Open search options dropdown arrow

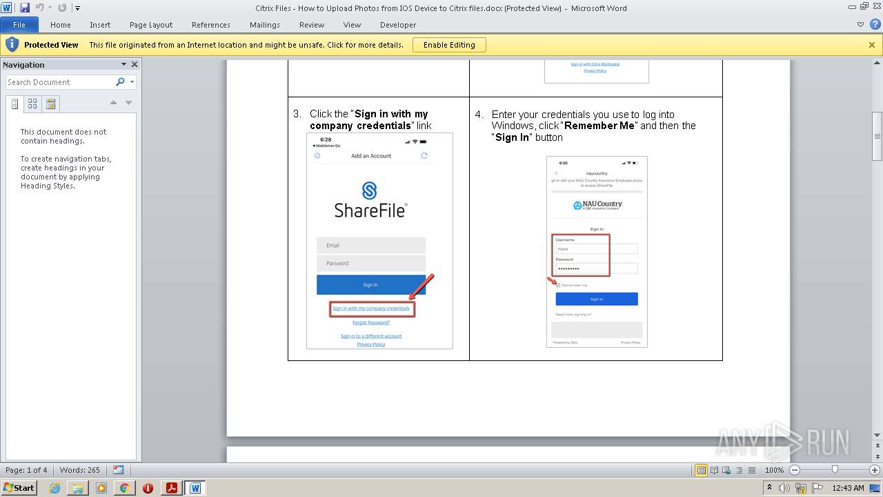[132, 82]
